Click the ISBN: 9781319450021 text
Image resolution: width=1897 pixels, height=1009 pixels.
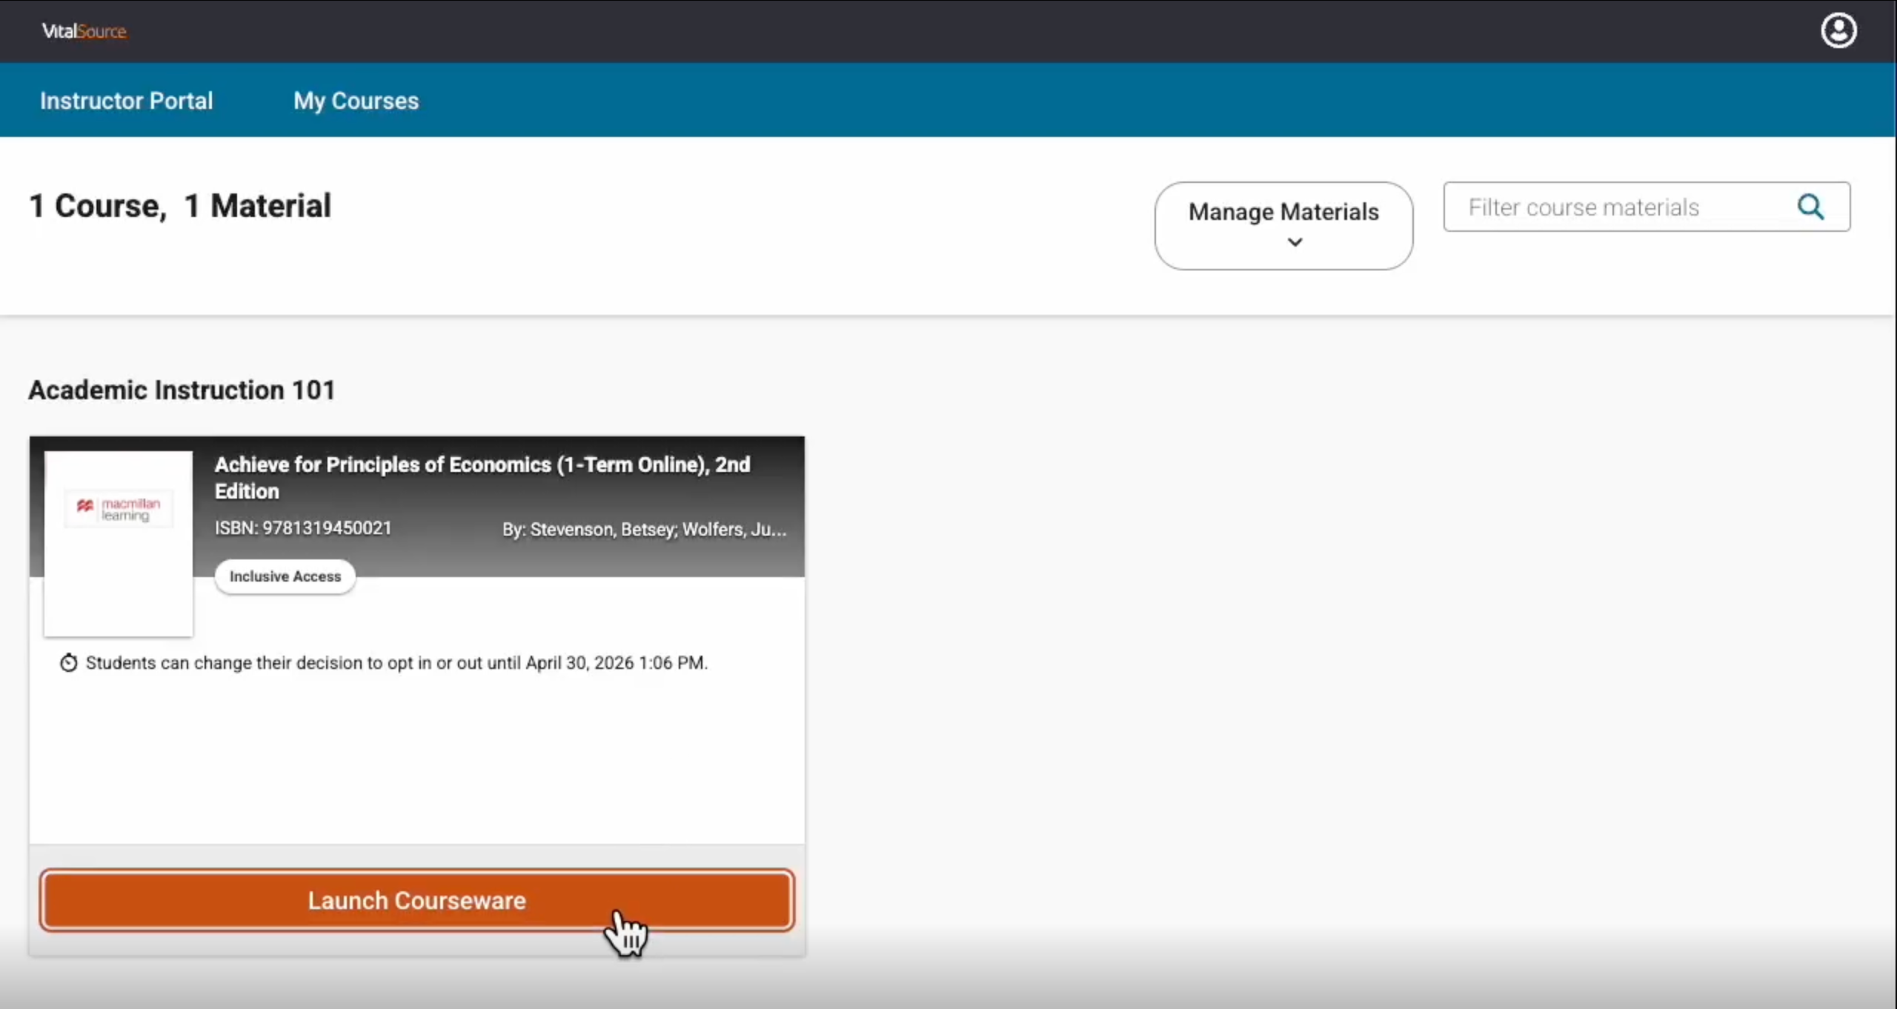click(303, 527)
